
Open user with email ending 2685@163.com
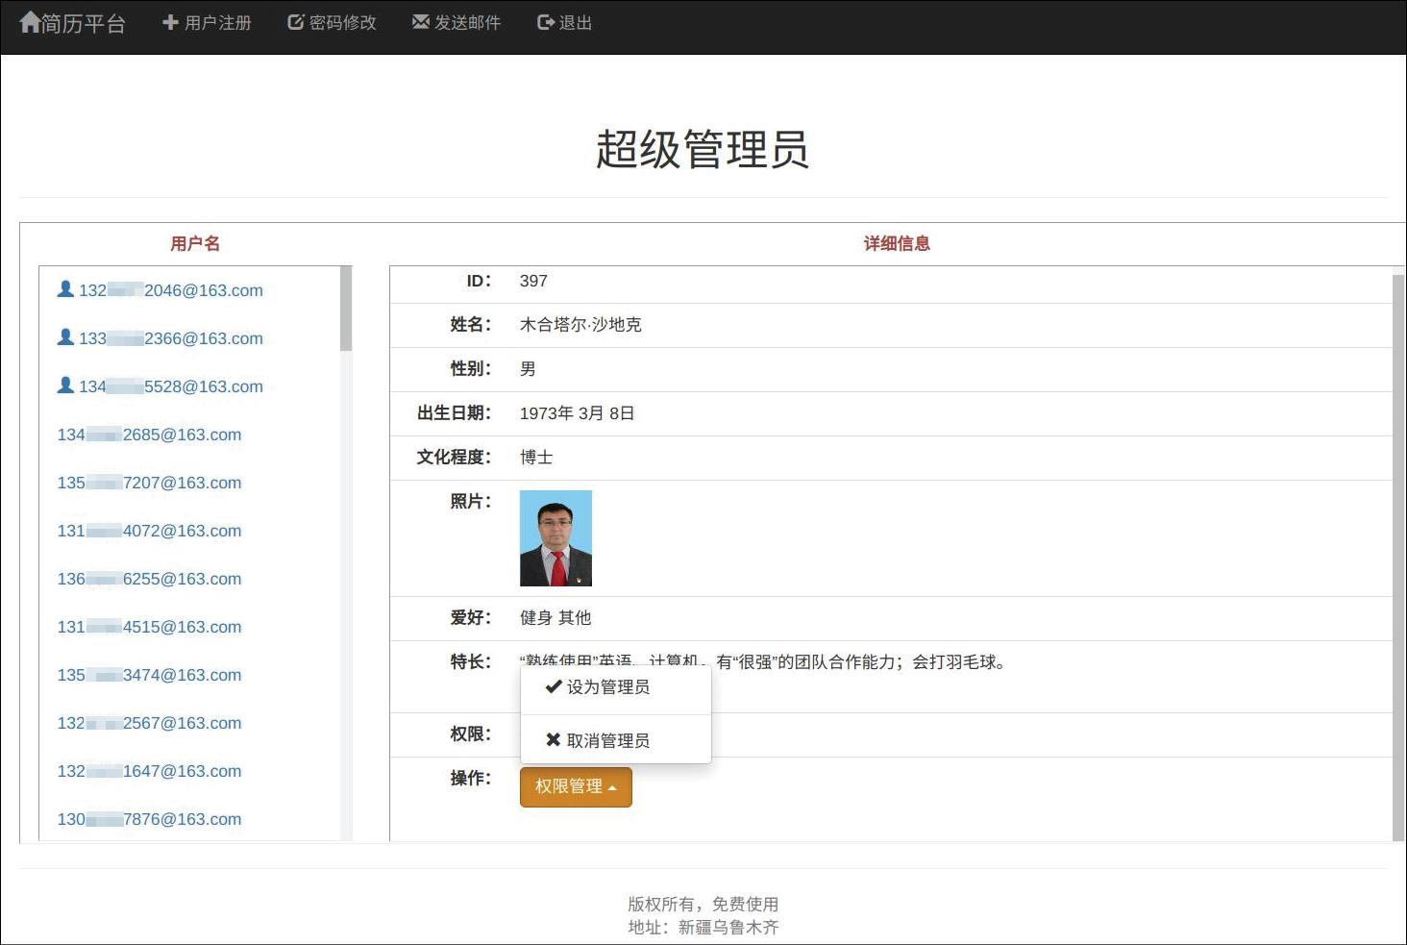coord(149,435)
